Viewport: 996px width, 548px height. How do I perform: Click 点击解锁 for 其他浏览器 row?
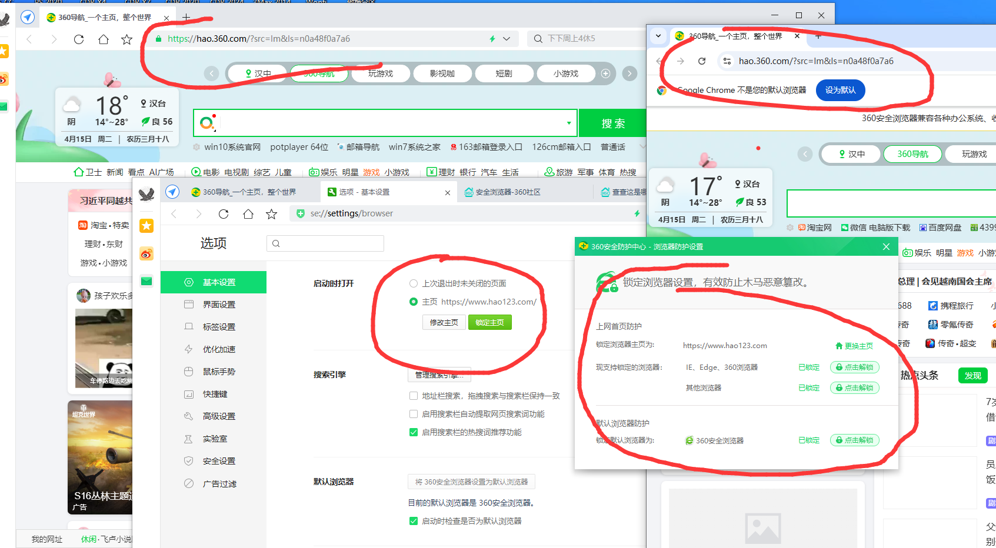tap(855, 388)
